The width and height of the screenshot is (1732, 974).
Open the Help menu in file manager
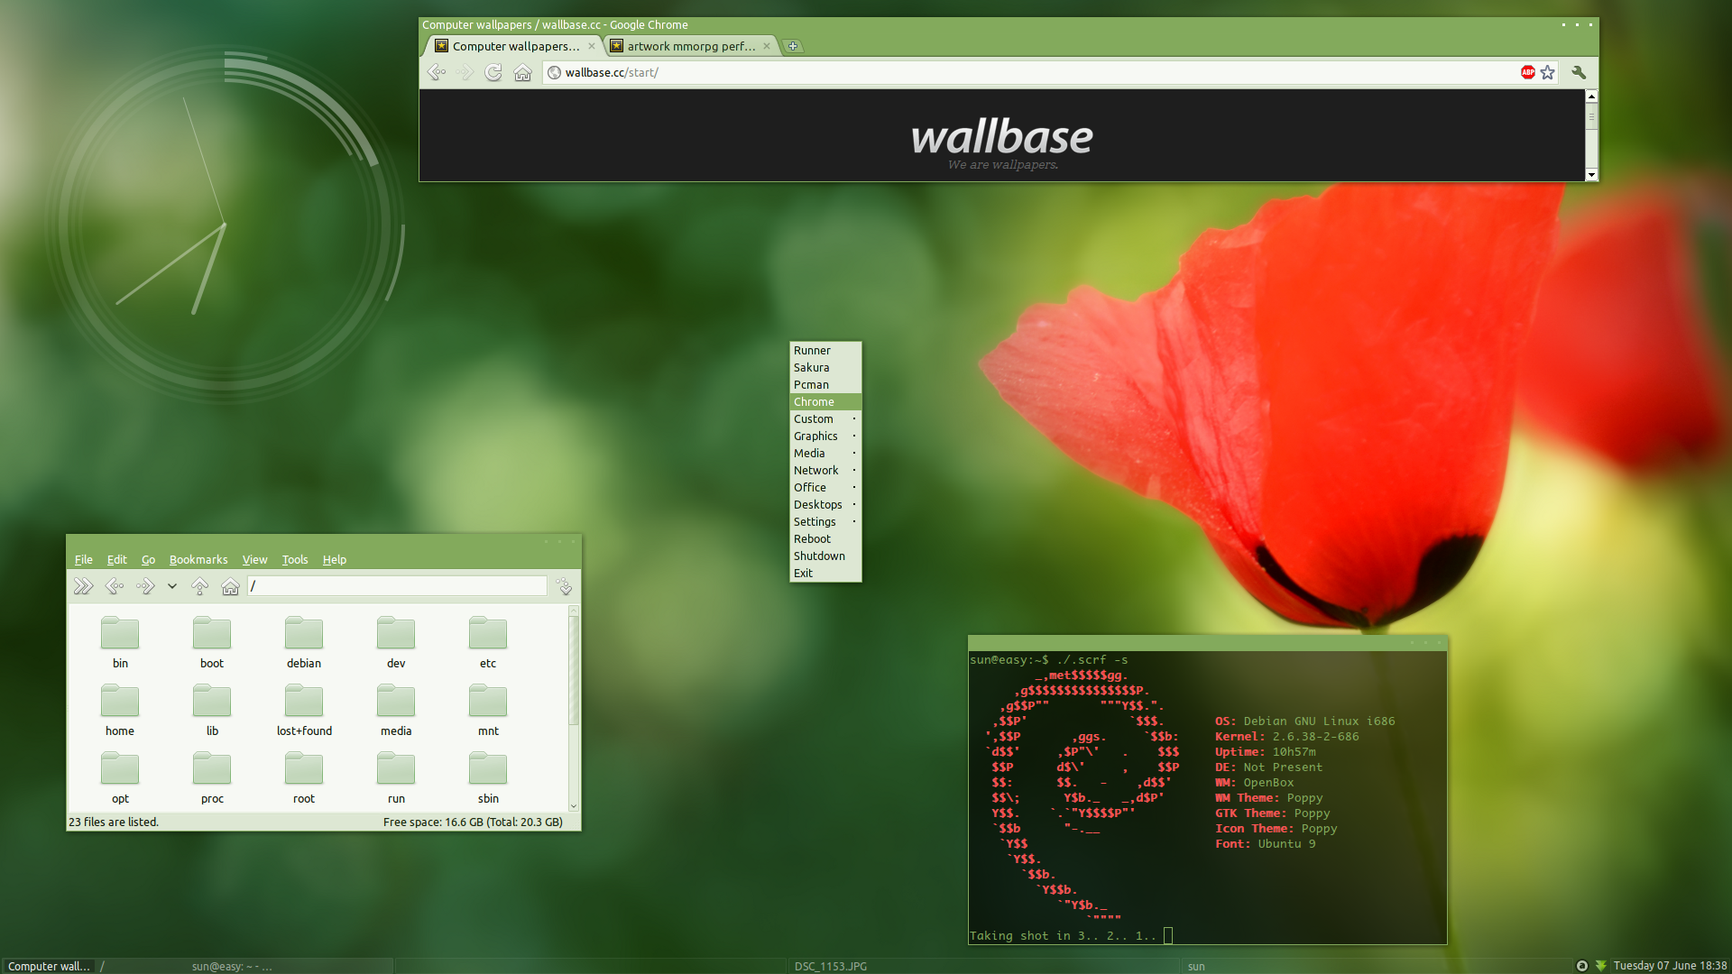[x=335, y=559]
